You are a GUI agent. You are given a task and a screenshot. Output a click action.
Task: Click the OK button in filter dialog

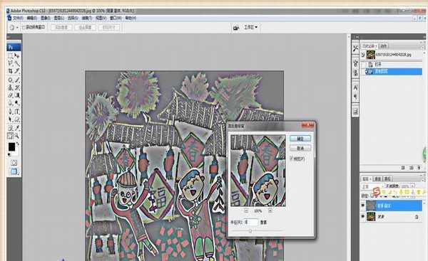(x=300, y=139)
